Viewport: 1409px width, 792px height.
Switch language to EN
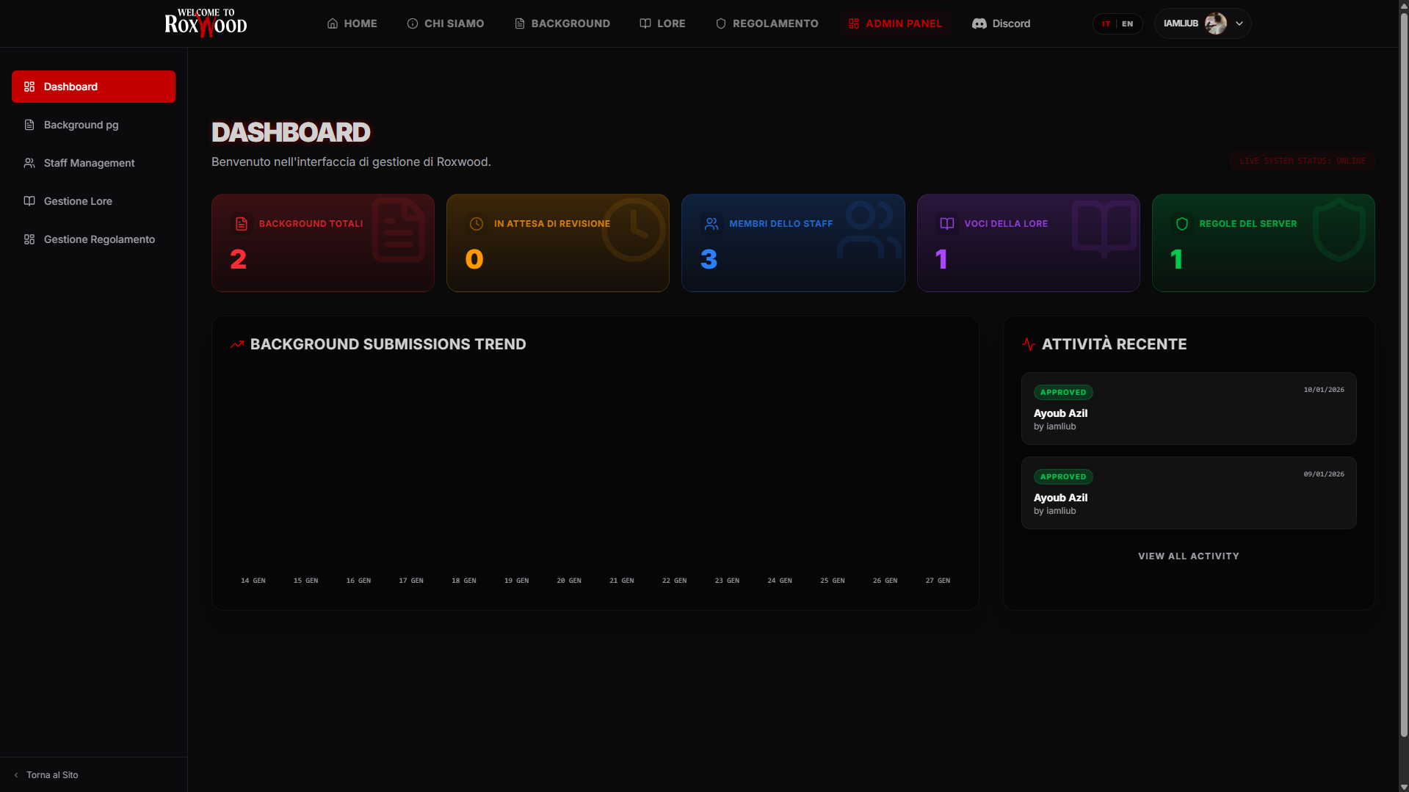pyautogui.click(x=1126, y=23)
